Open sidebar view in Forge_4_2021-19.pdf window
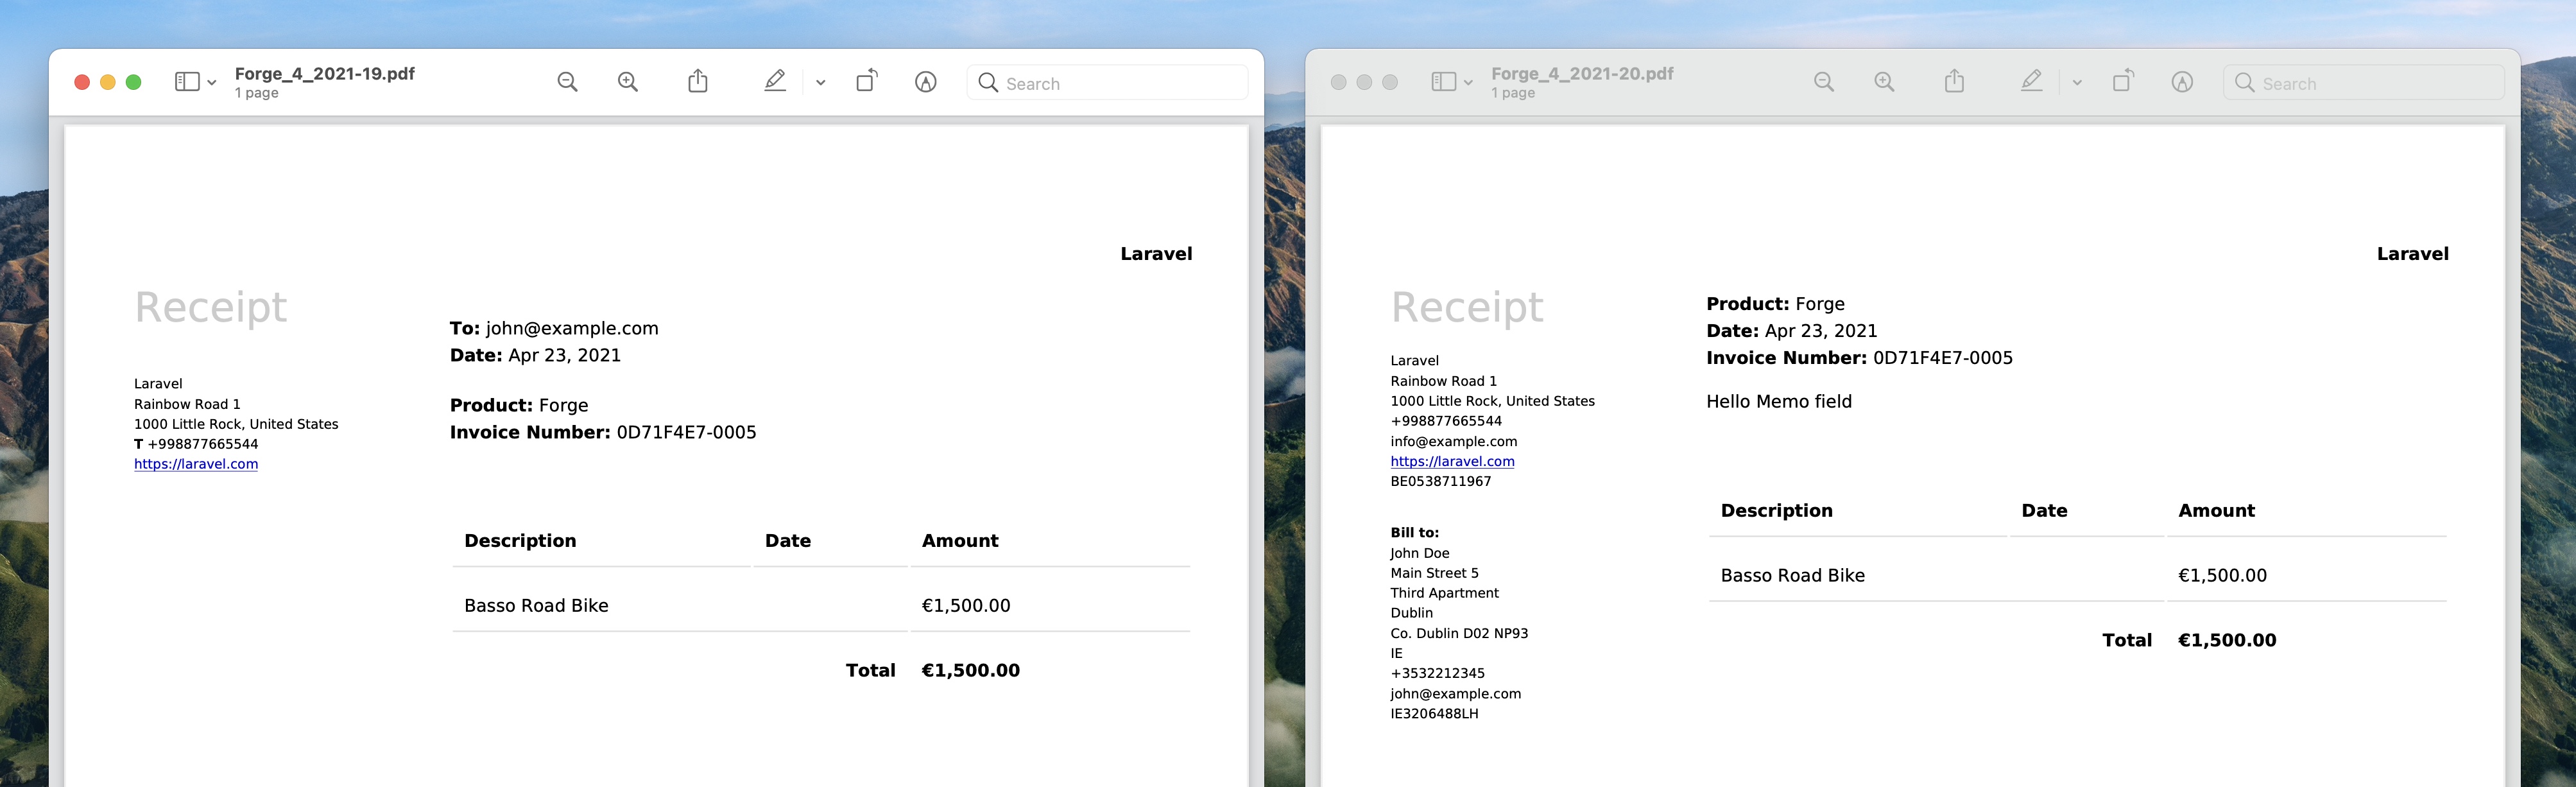This screenshot has height=787, width=2576. tap(187, 82)
